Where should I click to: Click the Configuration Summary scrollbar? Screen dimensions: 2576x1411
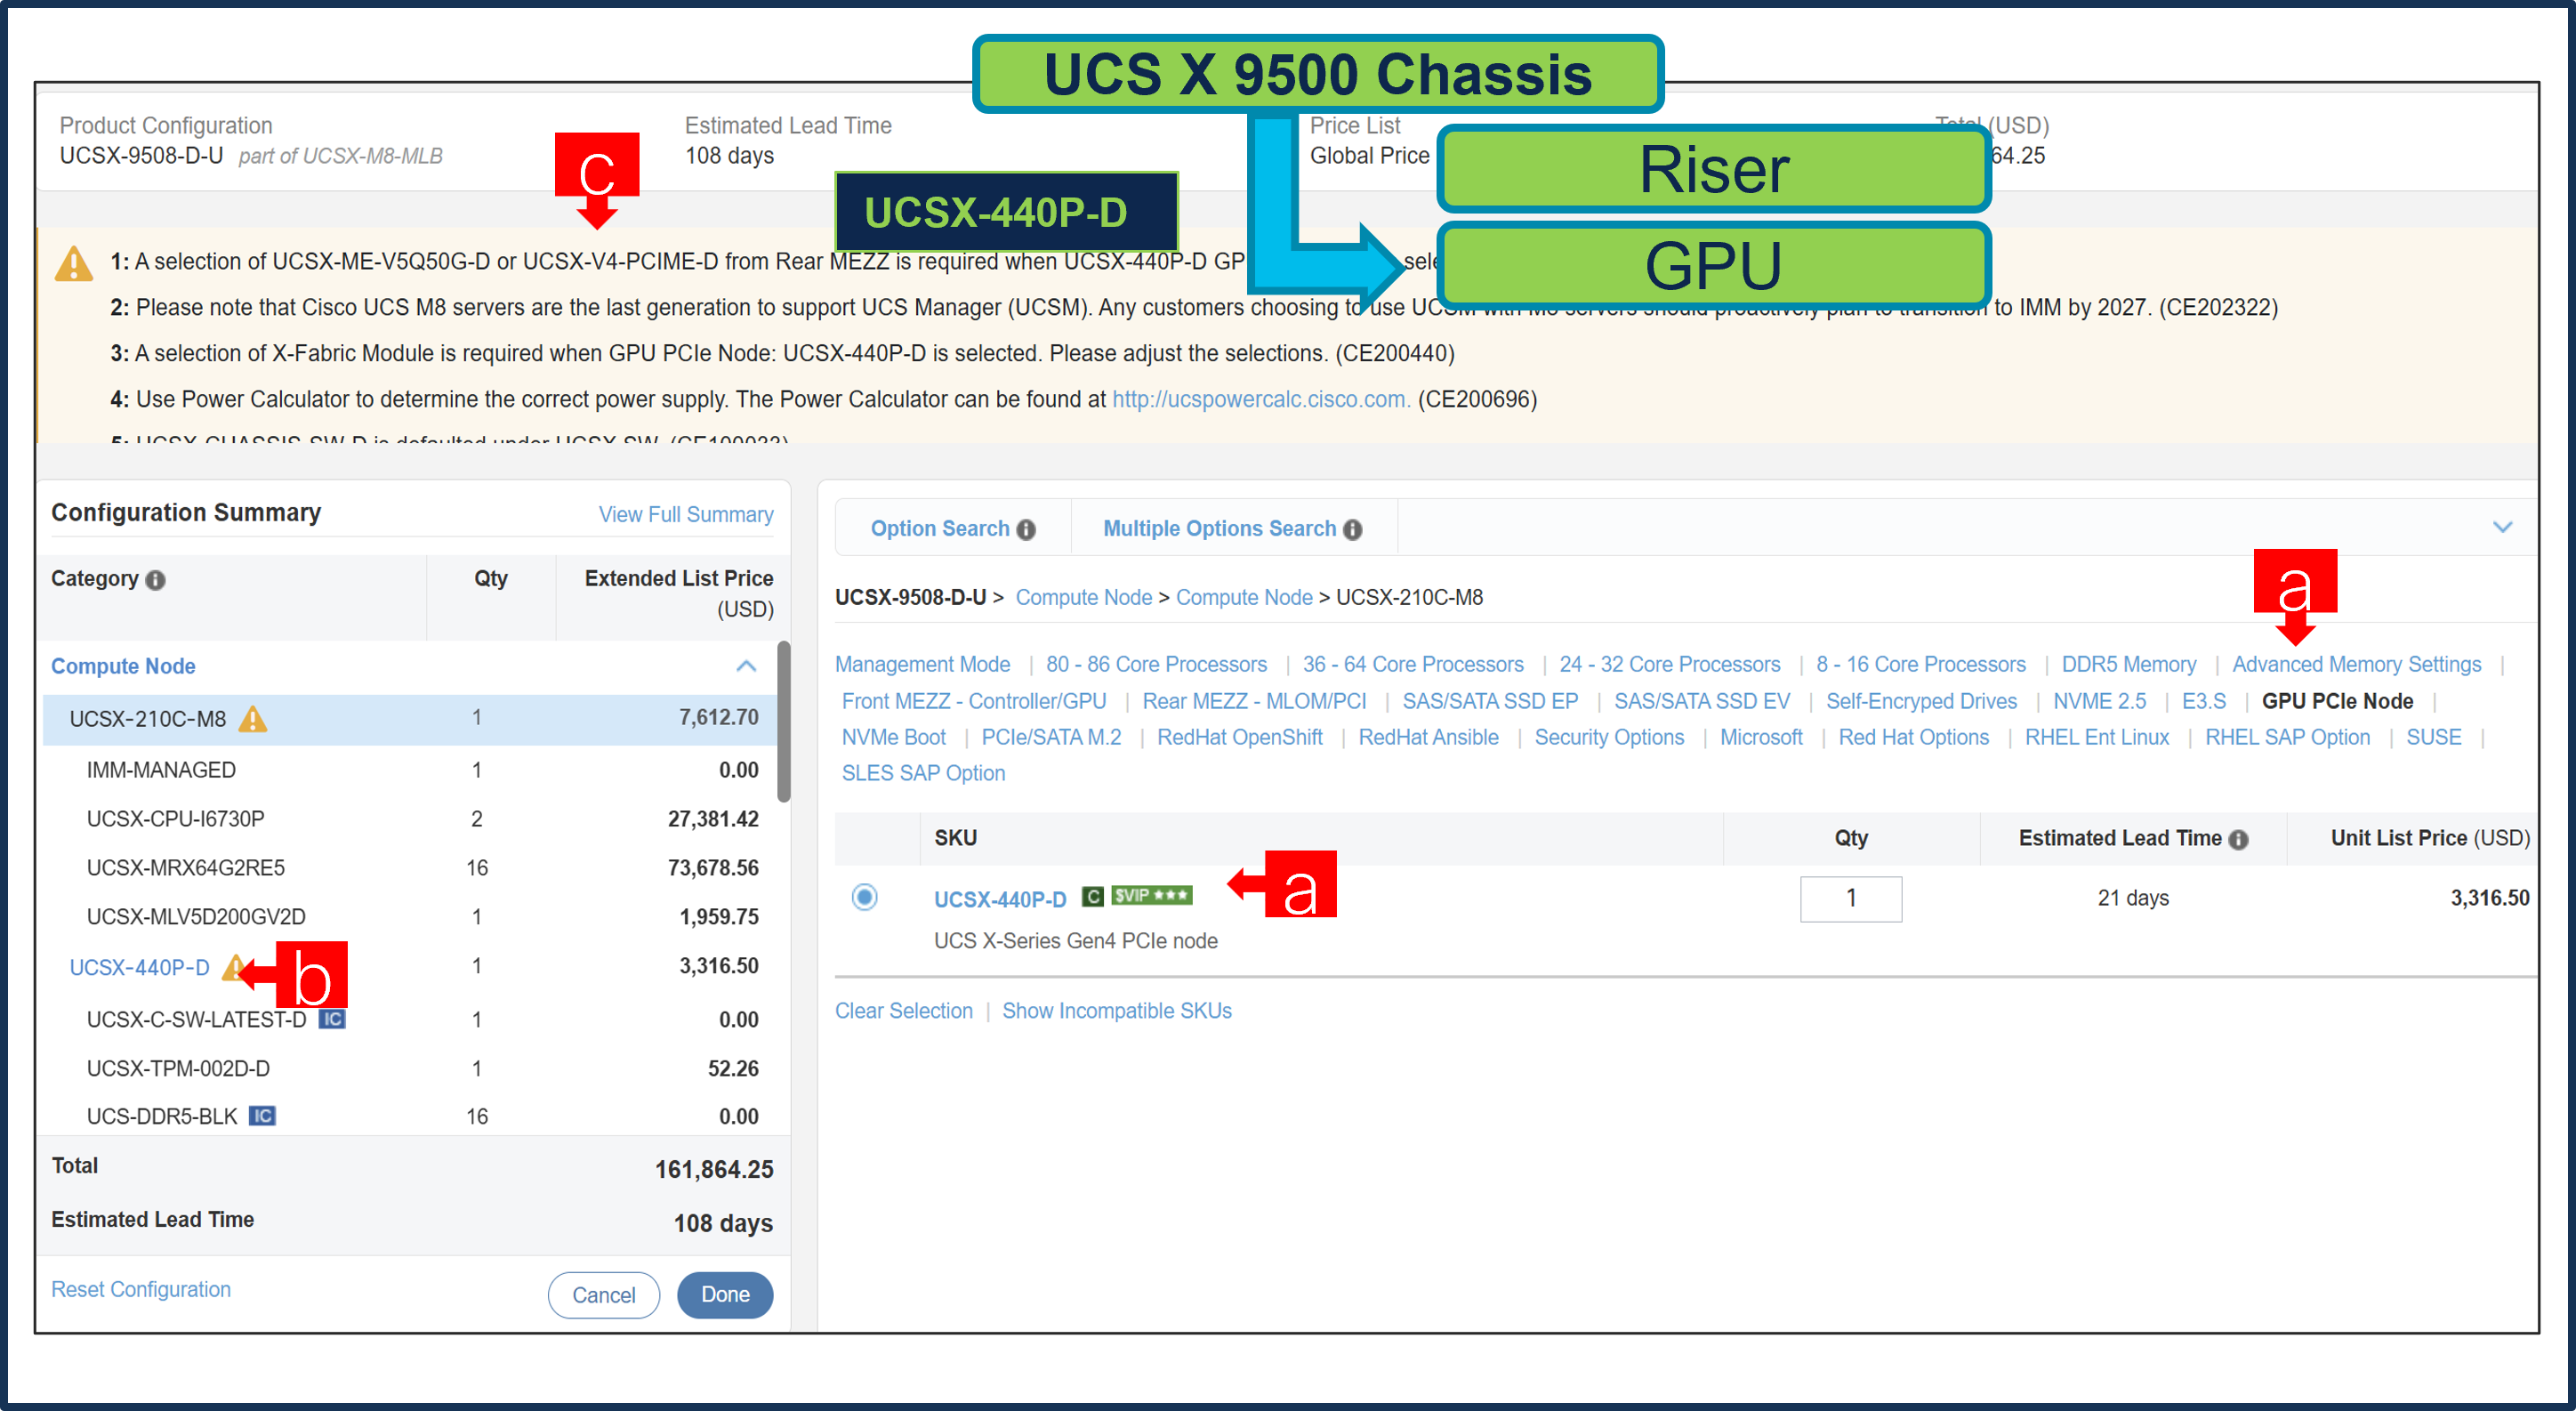784,722
